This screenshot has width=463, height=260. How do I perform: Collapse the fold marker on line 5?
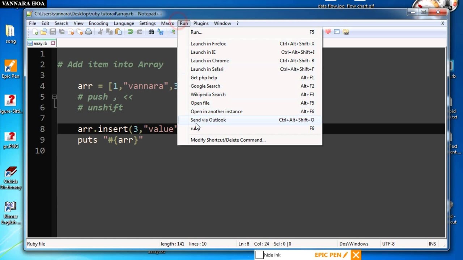(x=54, y=97)
